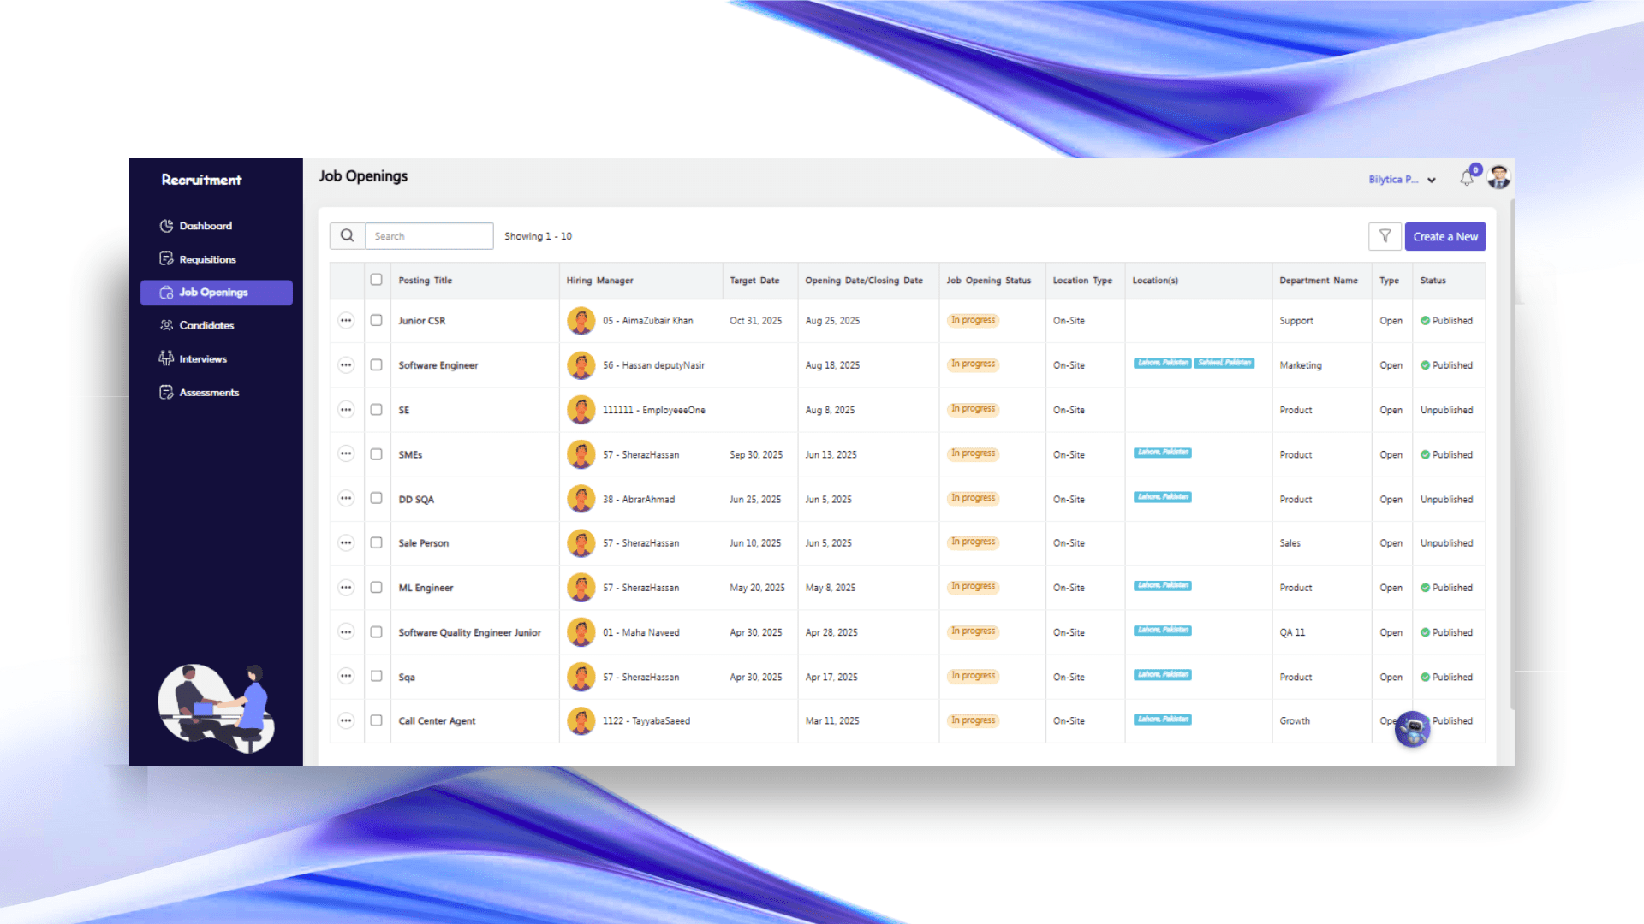
Task: Open the Software Quality Engineer Junior posting
Action: click(x=469, y=632)
